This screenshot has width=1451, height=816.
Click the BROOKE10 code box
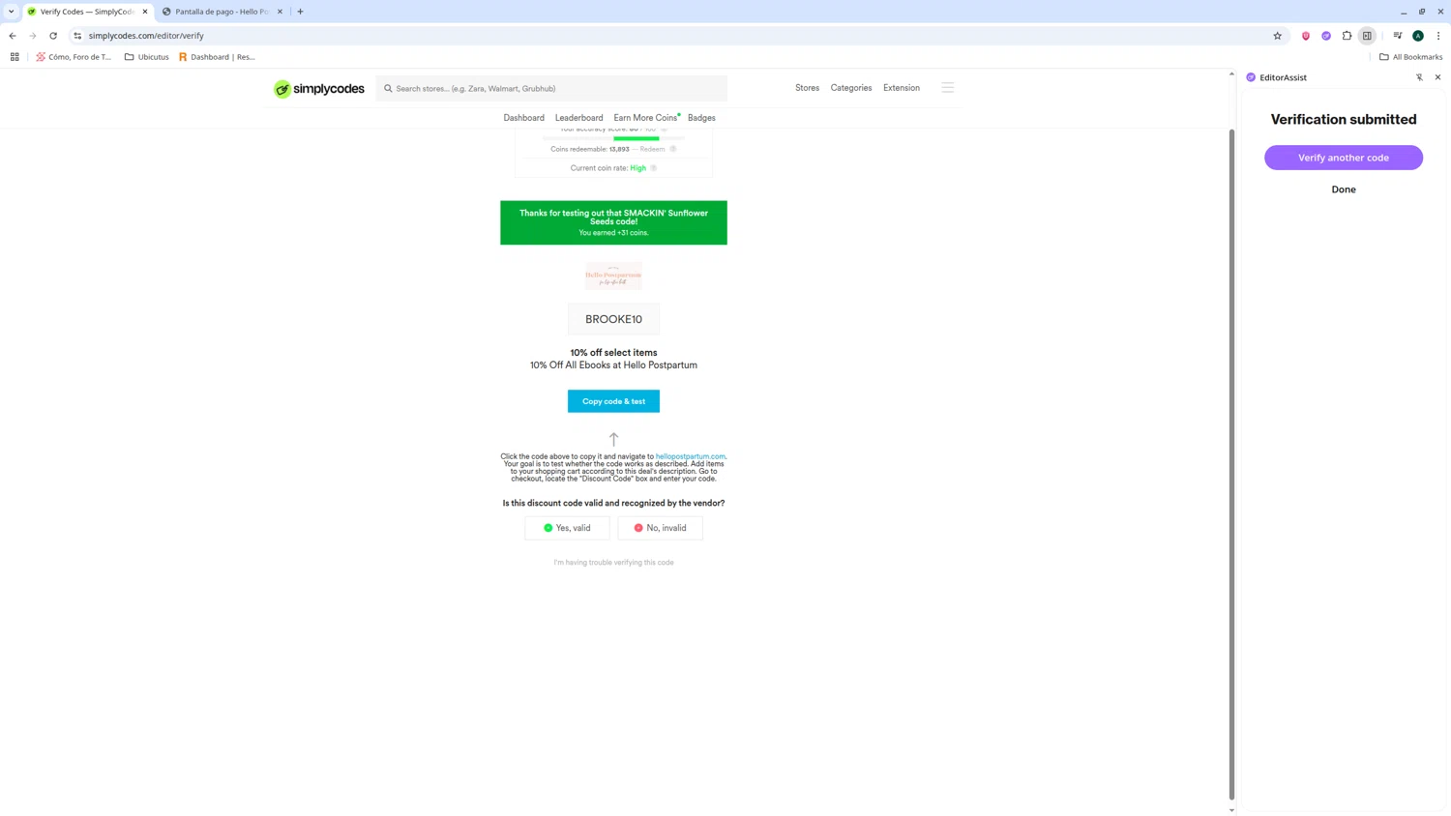click(613, 319)
